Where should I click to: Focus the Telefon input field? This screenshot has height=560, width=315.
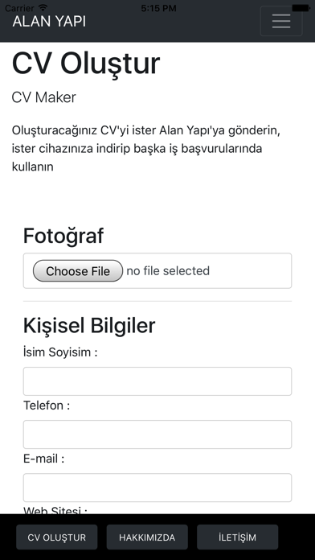(x=157, y=434)
